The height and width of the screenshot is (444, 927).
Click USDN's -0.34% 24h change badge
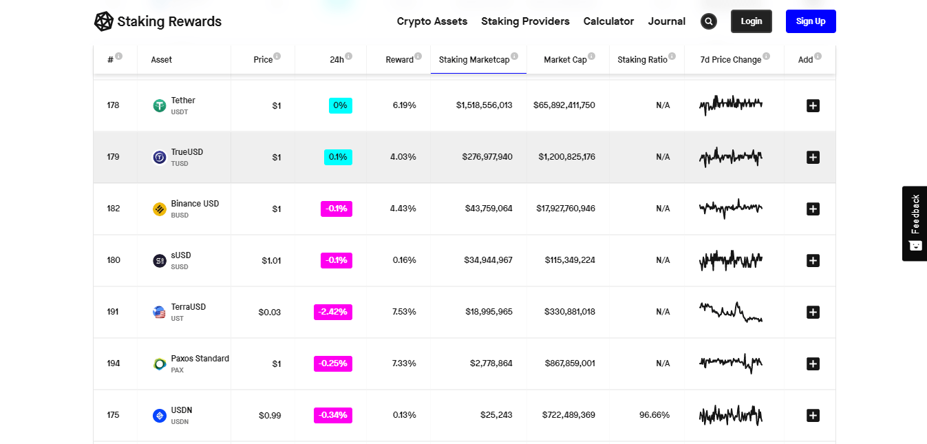point(333,415)
